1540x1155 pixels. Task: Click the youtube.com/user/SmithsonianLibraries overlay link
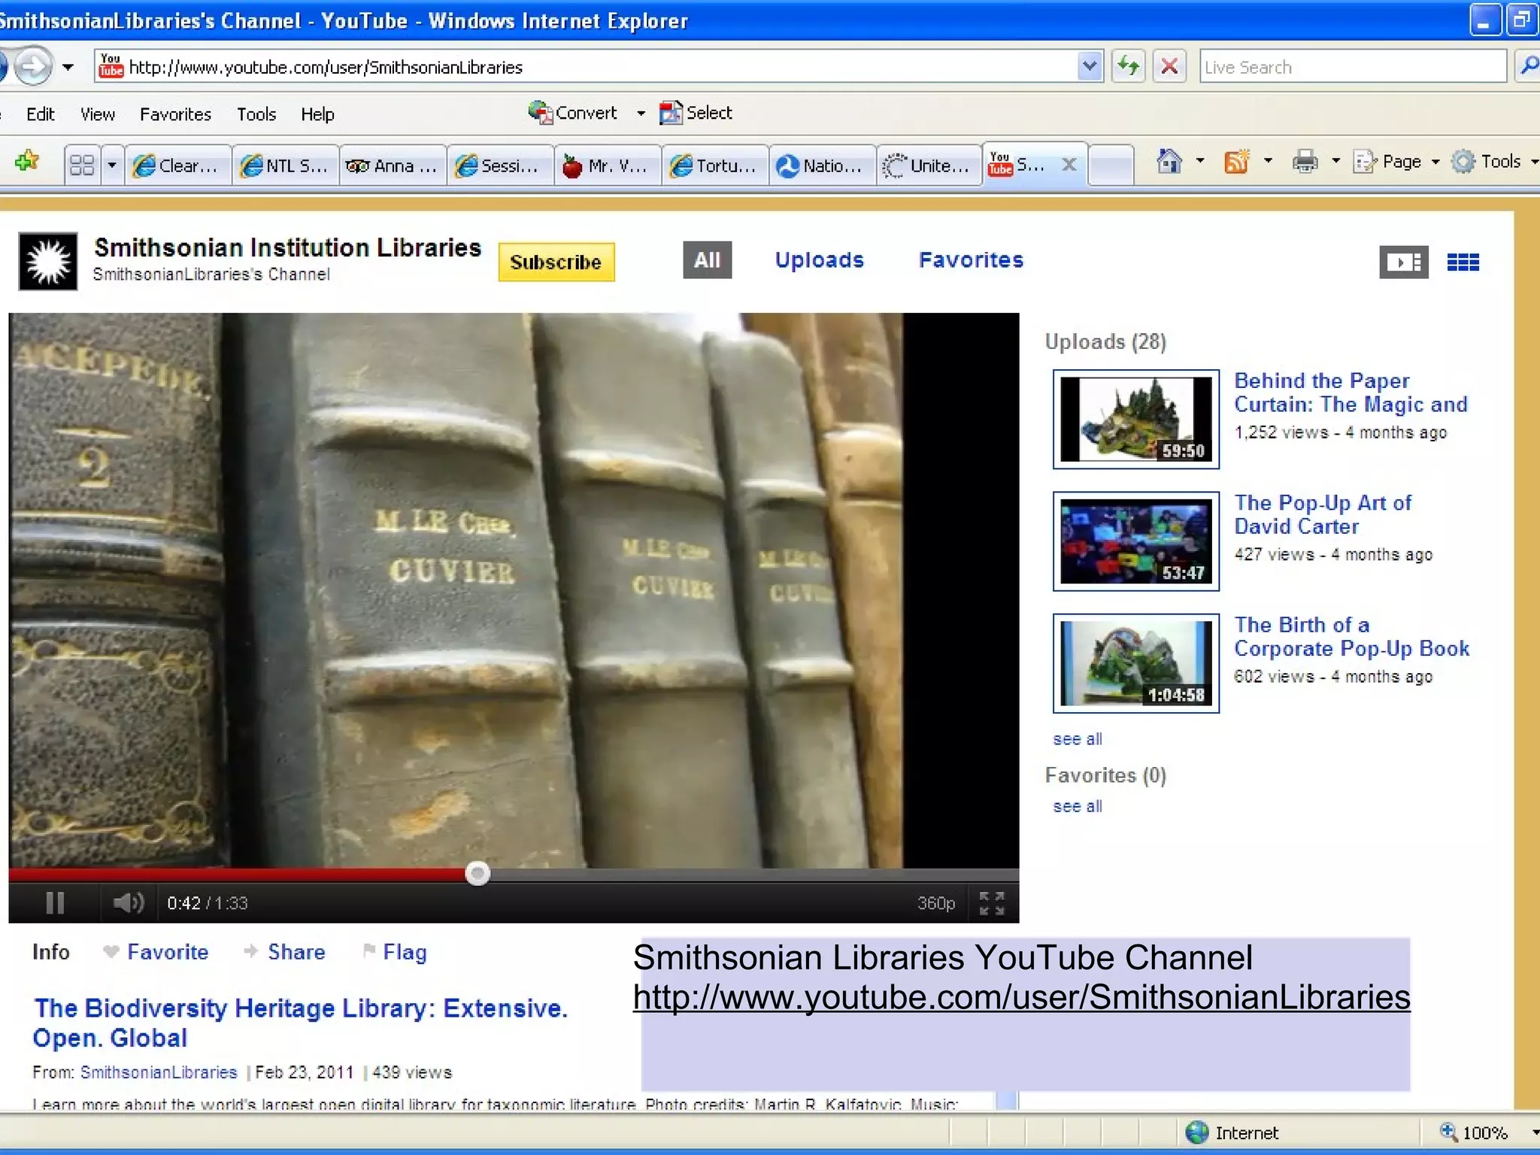(1021, 998)
